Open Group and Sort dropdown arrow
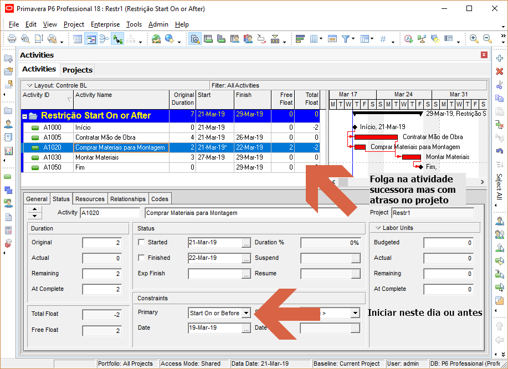Screen dimensions: 508x369 [372, 39]
